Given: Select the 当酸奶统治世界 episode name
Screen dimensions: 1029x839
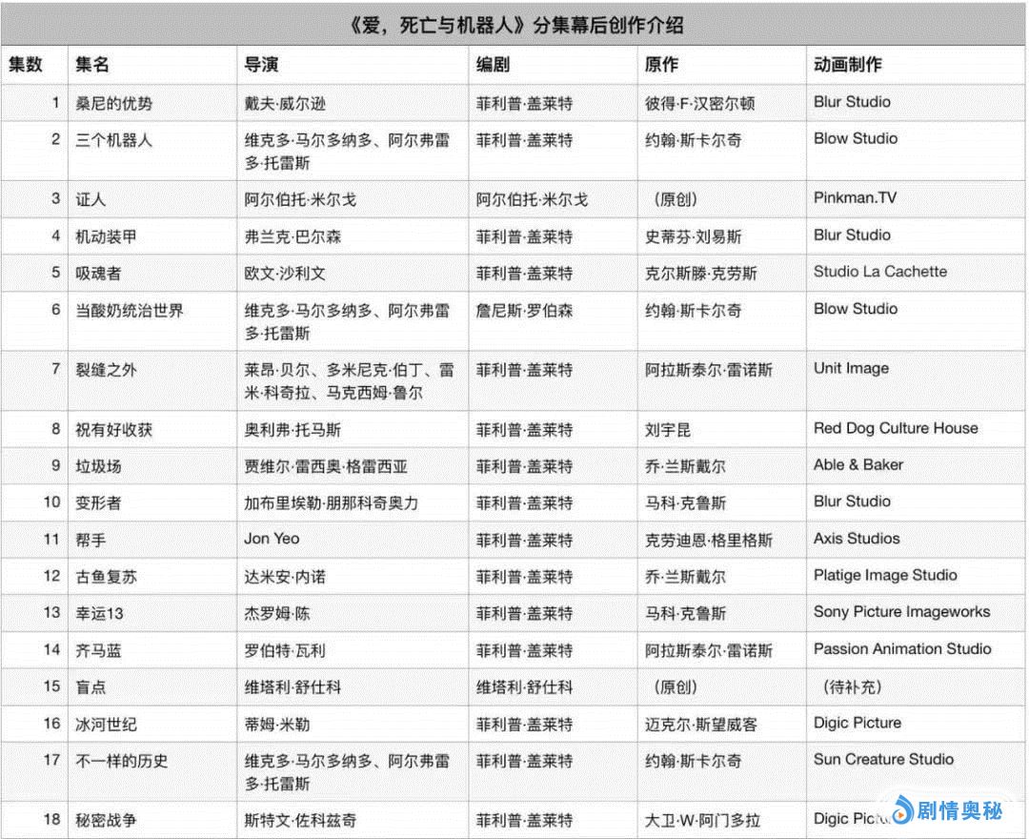Looking at the screenshot, I should [x=130, y=310].
